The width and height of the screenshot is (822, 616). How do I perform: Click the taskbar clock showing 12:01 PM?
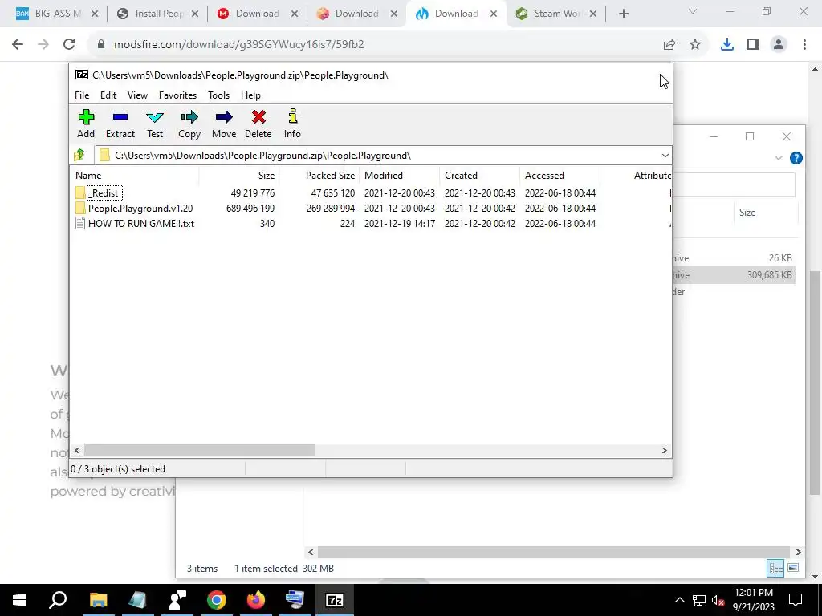pyautogui.click(x=754, y=600)
